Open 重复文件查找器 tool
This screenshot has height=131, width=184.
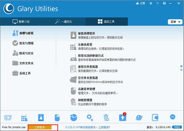pos(87,66)
